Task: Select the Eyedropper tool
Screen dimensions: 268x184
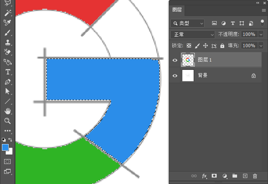Action: [x=8, y=23]
